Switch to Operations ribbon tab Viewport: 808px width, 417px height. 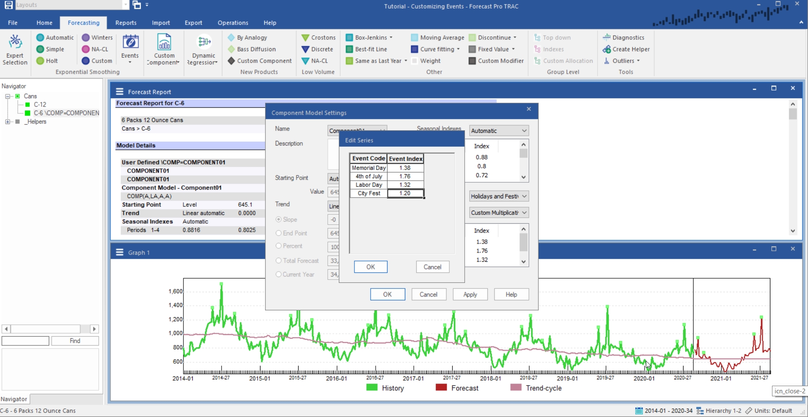click(233, 23)
